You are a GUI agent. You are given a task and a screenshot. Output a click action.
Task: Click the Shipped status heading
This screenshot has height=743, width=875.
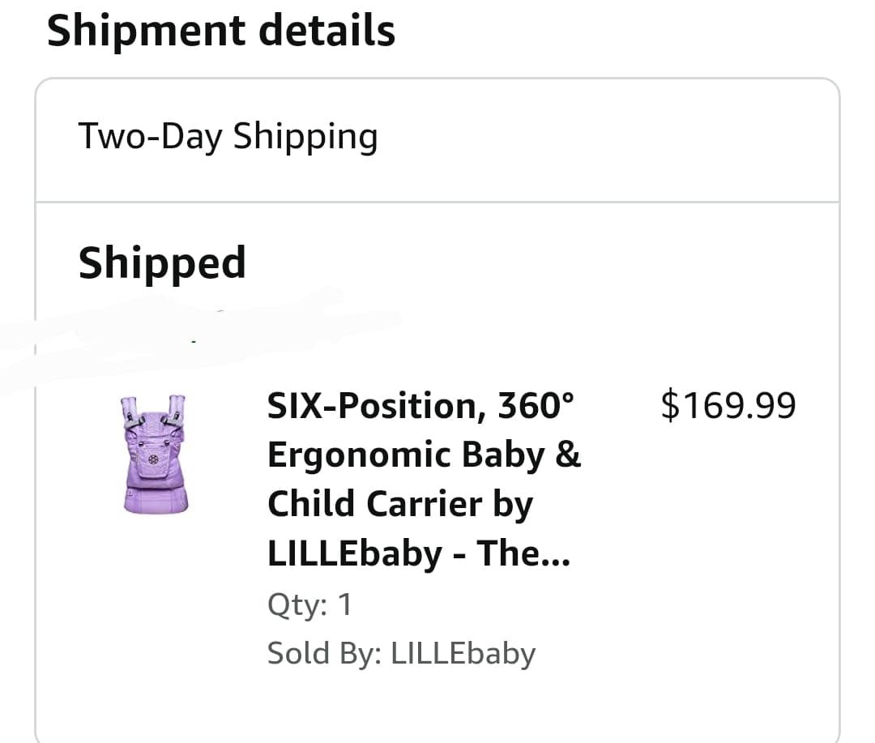[x=162, y=263]
